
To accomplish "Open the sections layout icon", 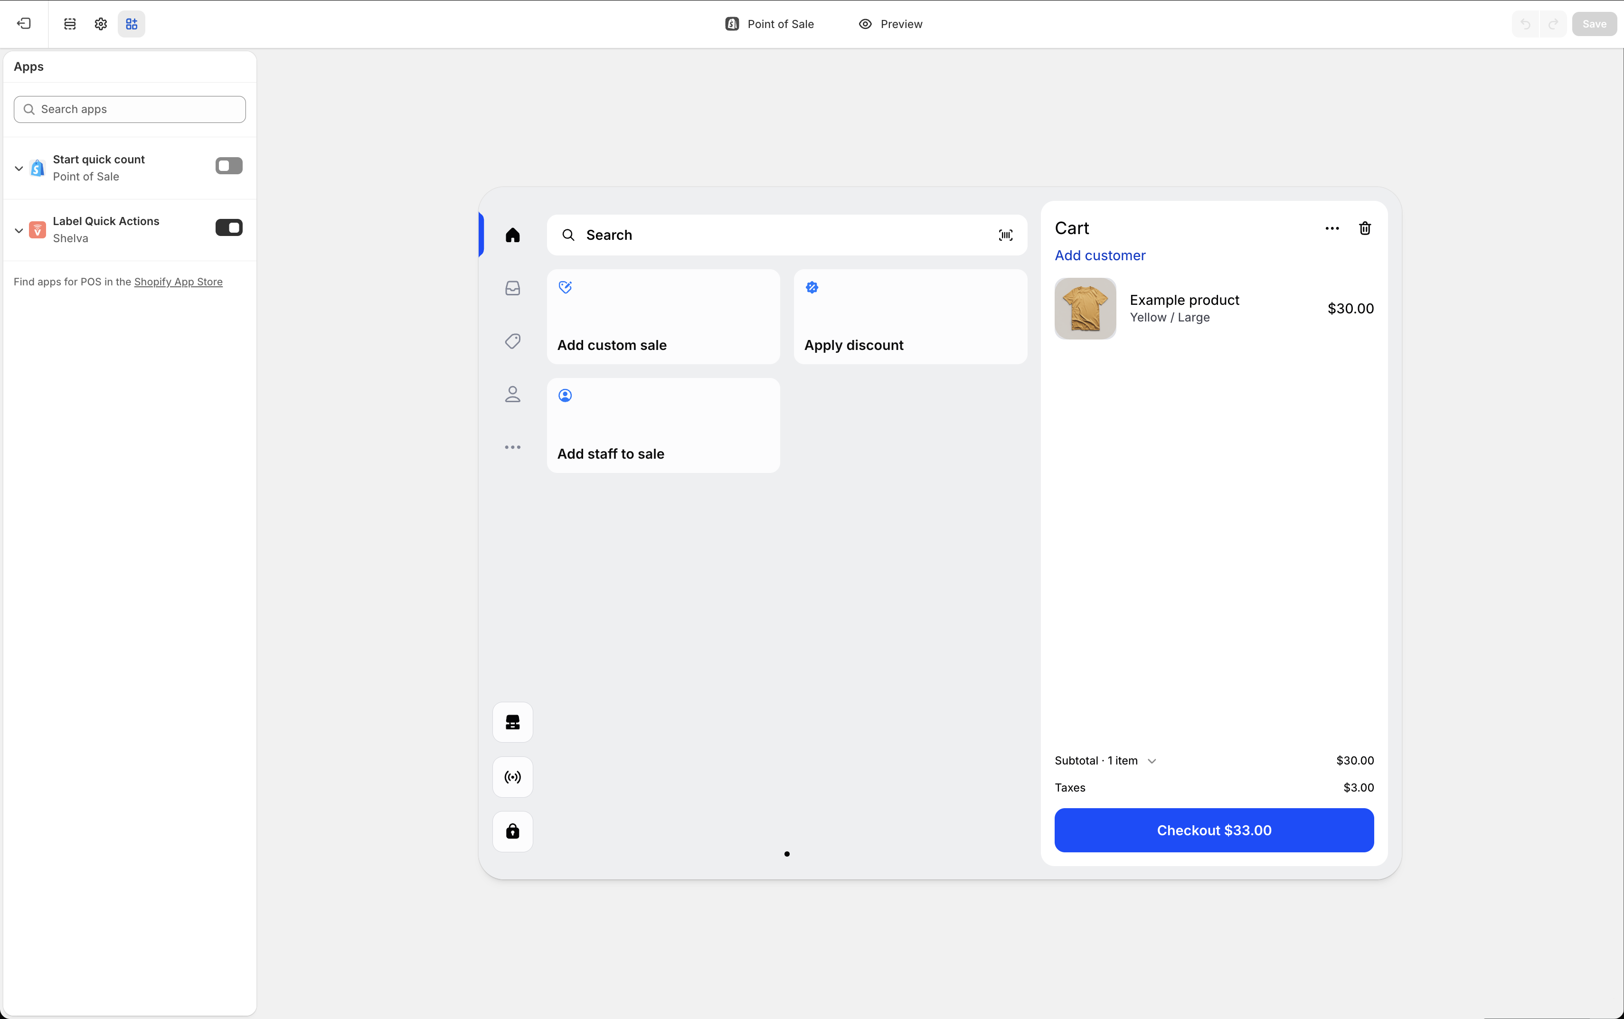I will (69, 24).
